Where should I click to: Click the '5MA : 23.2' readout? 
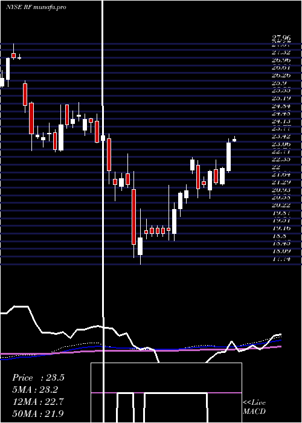pos(35,390)
